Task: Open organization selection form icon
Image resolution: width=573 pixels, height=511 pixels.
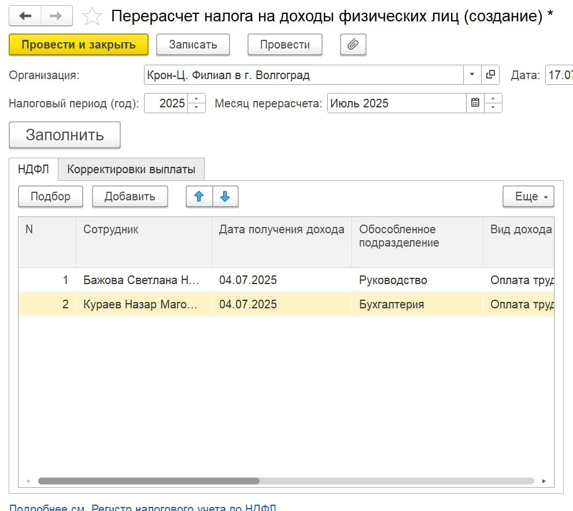Action: point(490,74)
